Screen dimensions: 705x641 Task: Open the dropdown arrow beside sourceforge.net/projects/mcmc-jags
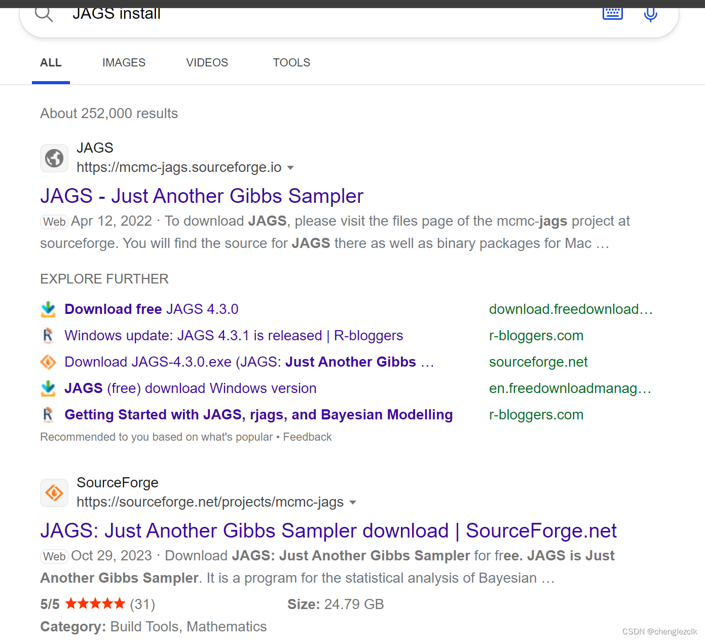(x=353, y=502)
